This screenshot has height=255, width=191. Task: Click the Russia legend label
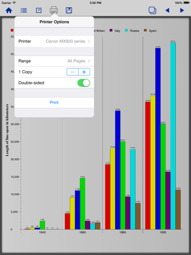tap(134, 31)
